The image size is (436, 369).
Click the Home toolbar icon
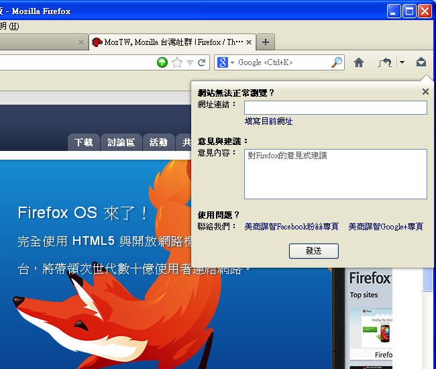coord(359,62)
